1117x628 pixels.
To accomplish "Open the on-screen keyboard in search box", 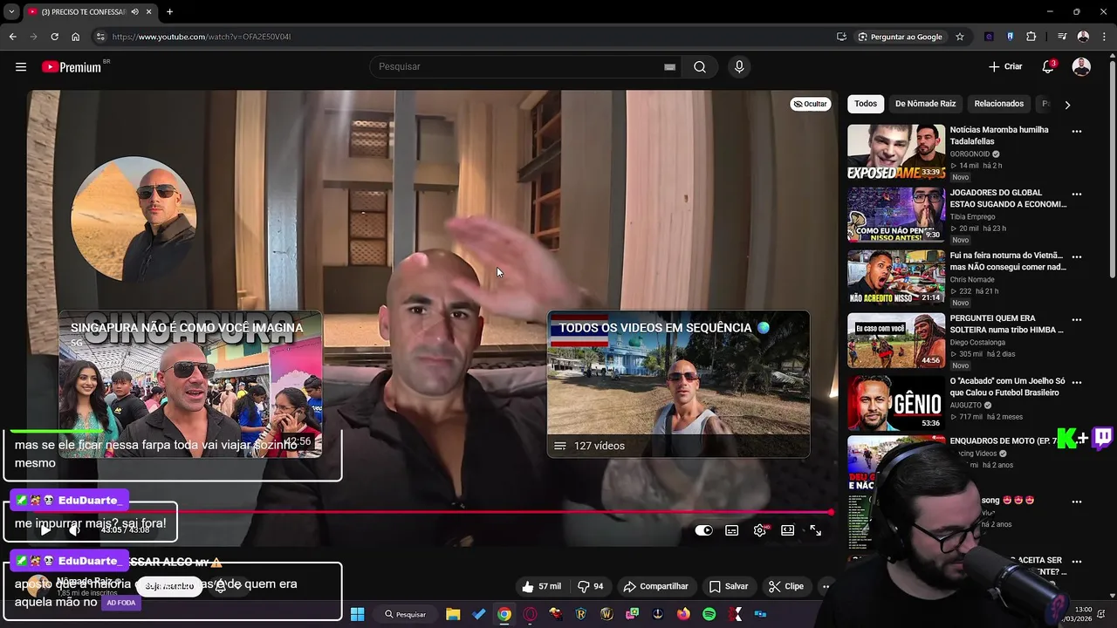I will 669,67.
